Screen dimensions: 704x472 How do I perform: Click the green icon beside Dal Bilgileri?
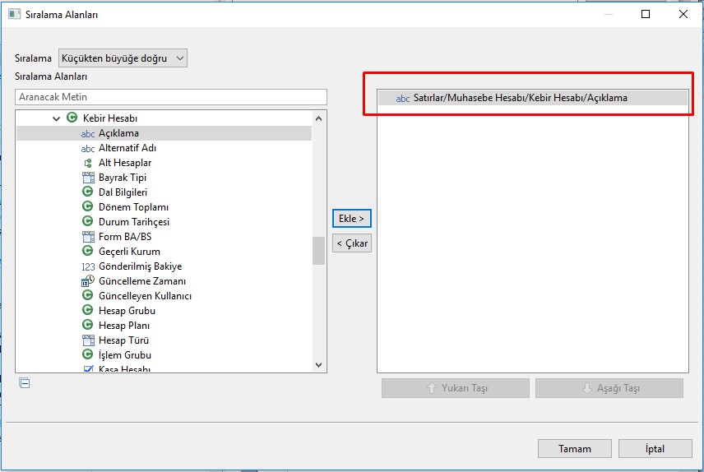(88, 192)
